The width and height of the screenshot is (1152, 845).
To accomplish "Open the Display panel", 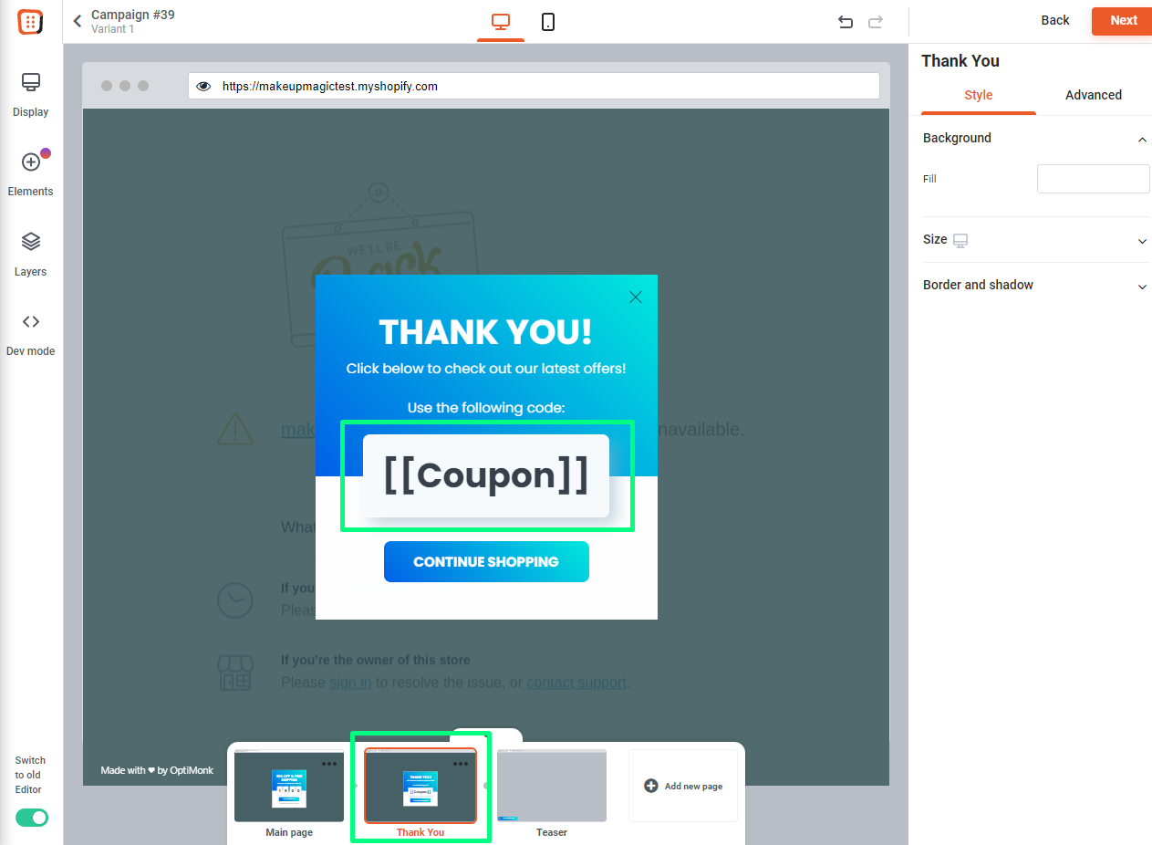I will pyautogui.click(x=31, y=95).
